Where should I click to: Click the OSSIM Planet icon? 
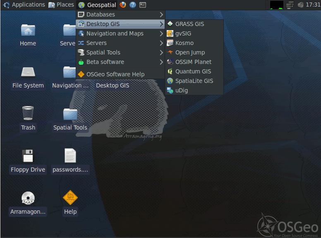click(170, 62)
